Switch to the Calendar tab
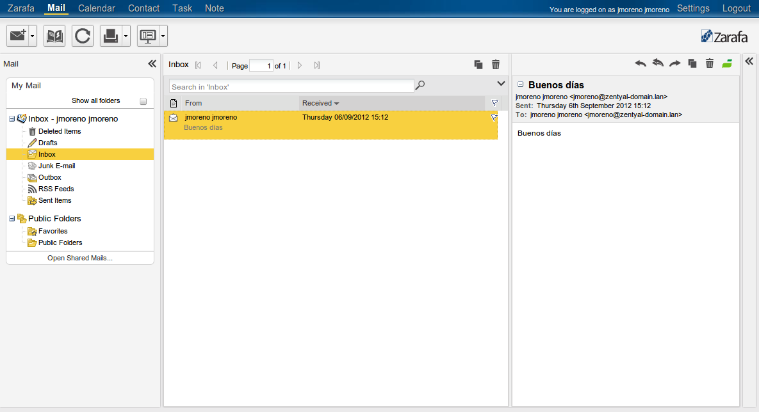Image resolution: width=759 pixels, height=412 pixels. click(97, 8)
